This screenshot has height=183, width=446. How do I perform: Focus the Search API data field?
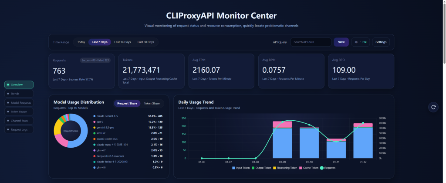click(x=311, y=42)
